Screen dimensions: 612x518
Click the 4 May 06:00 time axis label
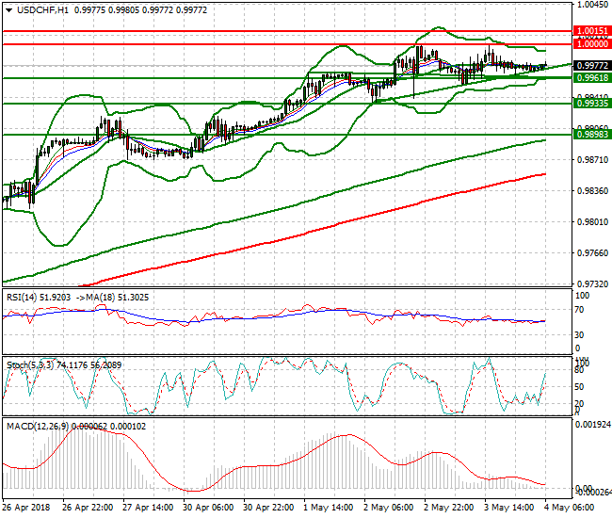(569, 508)
